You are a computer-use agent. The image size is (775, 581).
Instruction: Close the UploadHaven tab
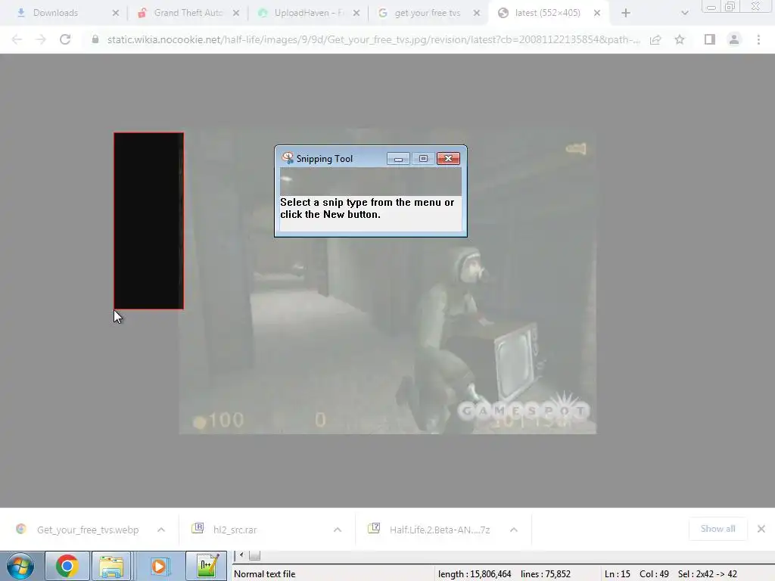point(356,14)
